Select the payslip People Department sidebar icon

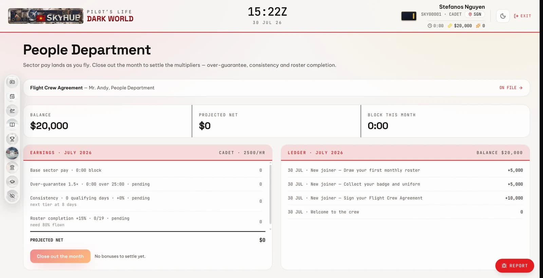point(12,153)
